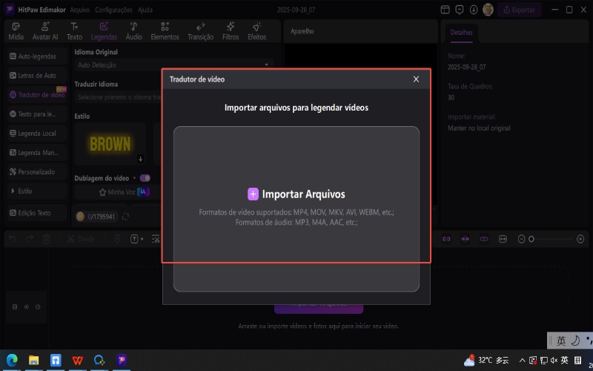Open the feedback message icon
This screenshot has width=593, height=371.
[x=460, y=10]
